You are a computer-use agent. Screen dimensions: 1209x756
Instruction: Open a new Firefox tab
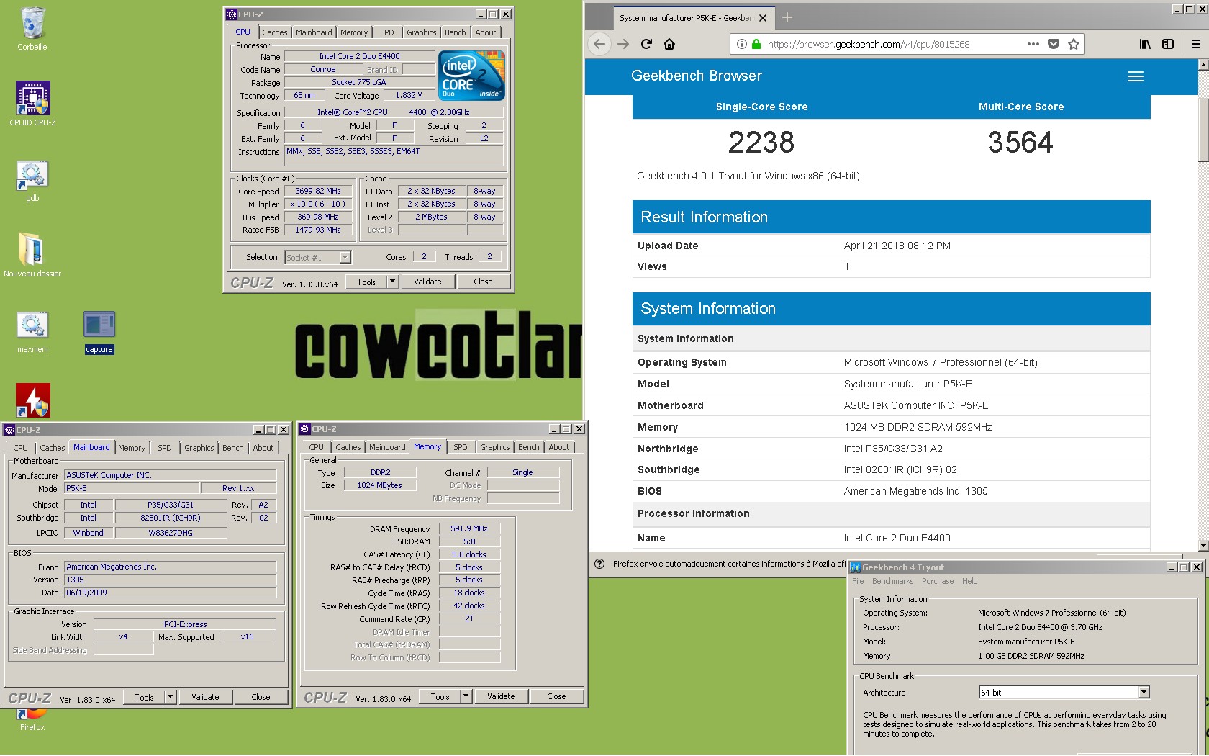[787, 17]
